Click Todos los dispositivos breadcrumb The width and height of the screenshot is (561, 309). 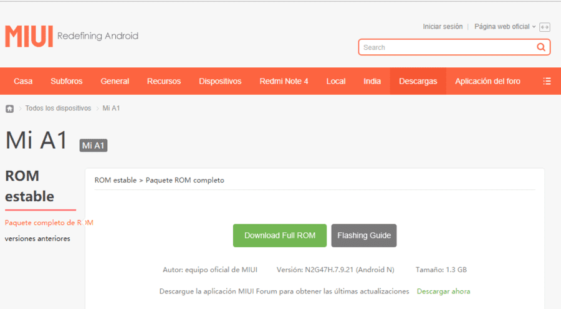click(59, 108)
